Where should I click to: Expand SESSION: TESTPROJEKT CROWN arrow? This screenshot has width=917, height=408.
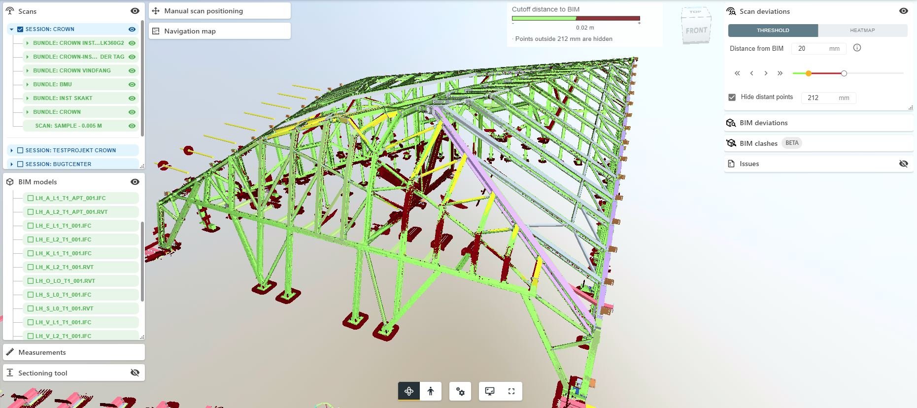[x=11, y=150]
